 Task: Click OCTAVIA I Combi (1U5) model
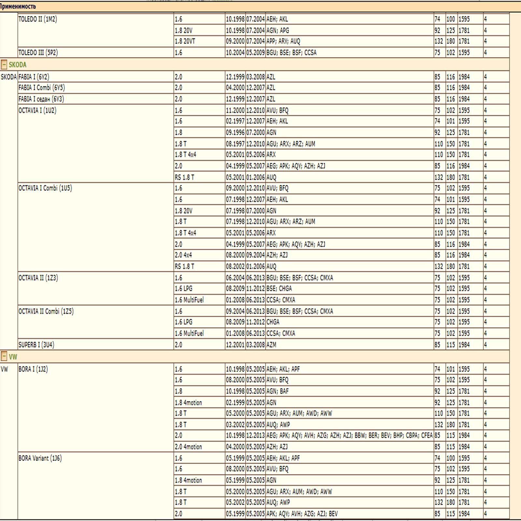[x=45, y=188]
